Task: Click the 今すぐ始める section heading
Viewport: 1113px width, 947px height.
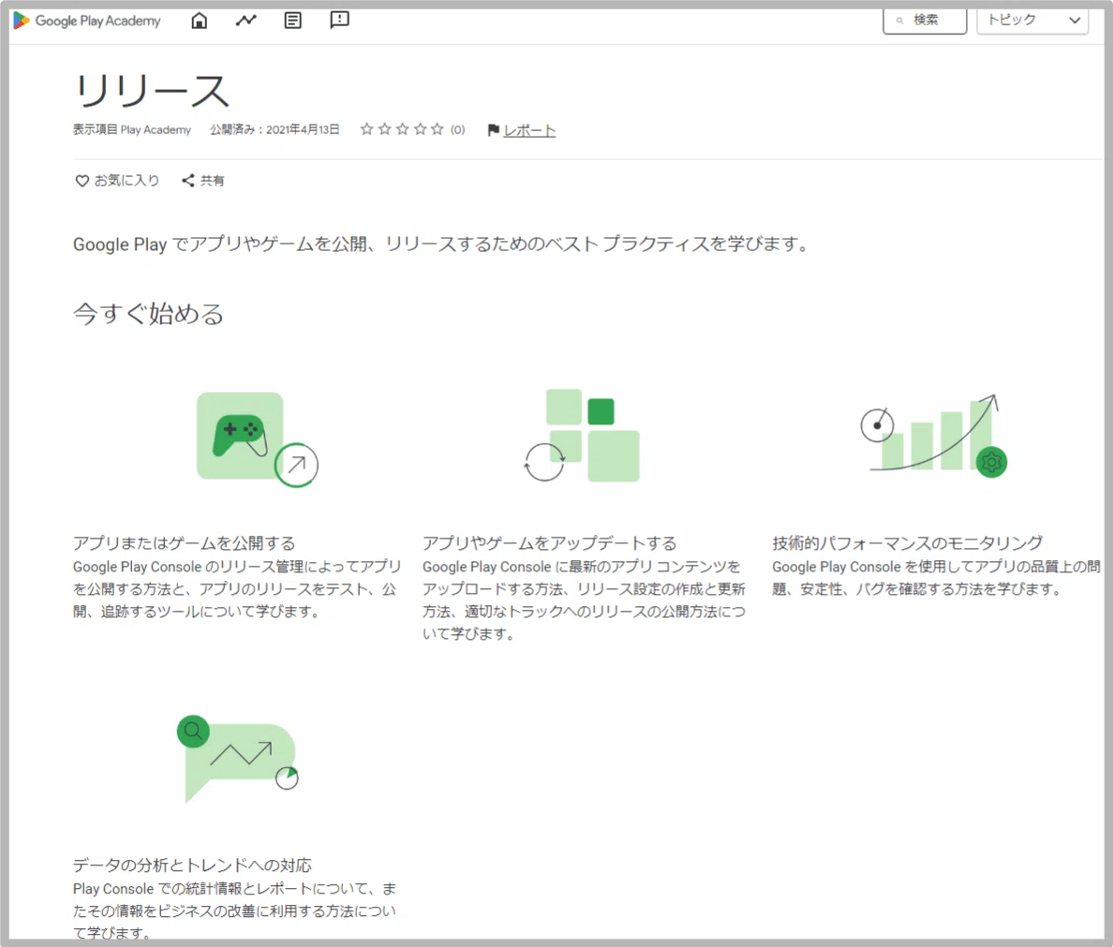Action: [148, 314]
